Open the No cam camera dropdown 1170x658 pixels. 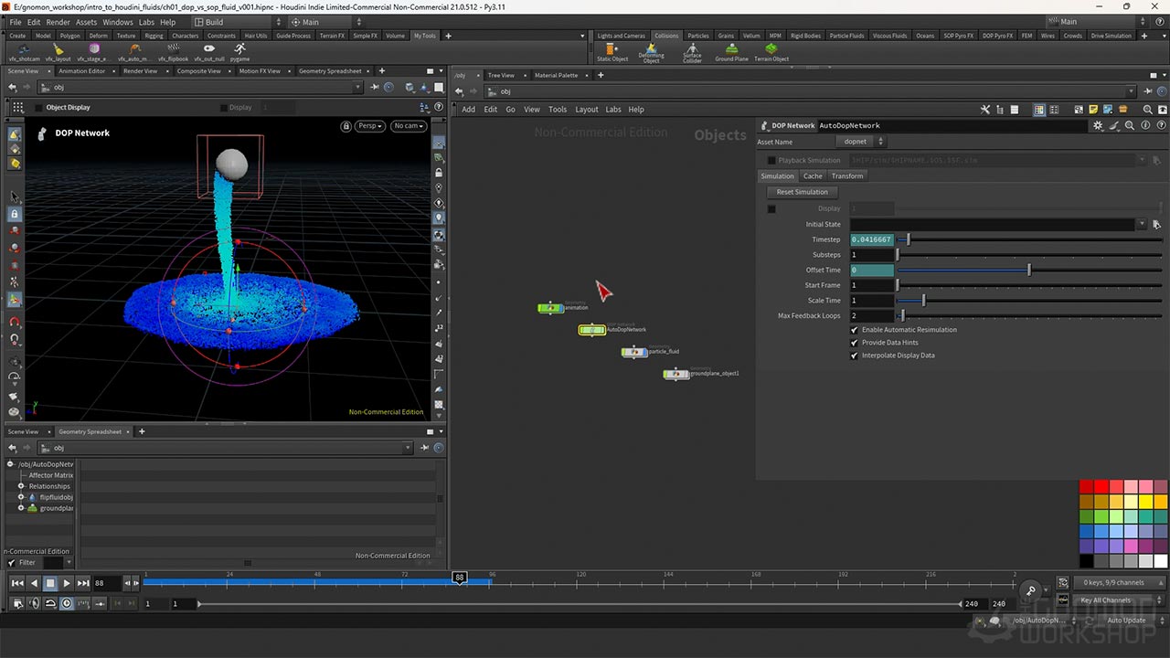click(x=409, y=126)
